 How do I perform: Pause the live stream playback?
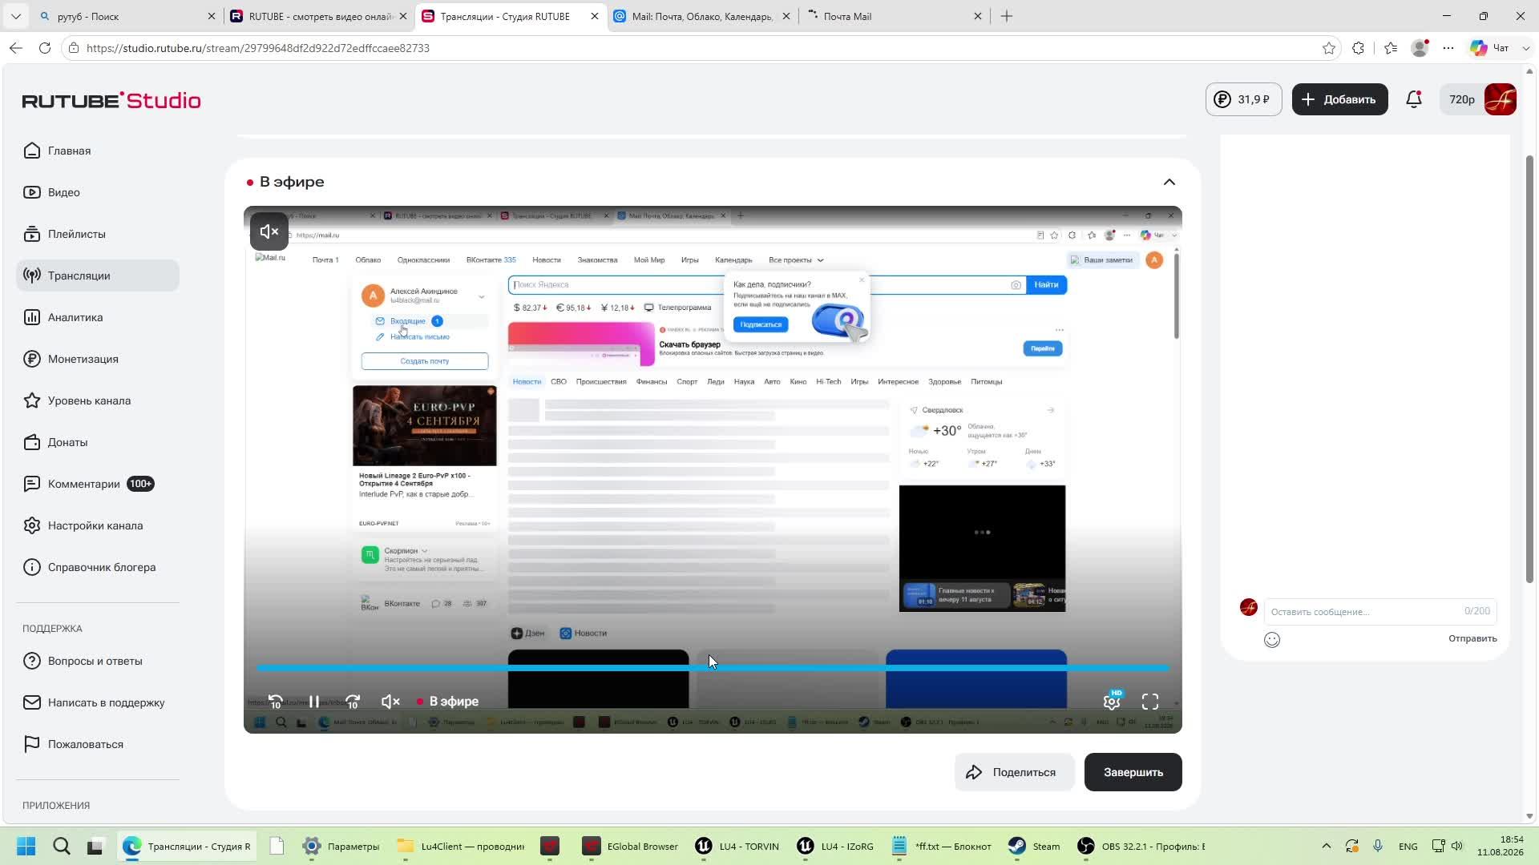point(314,702)
